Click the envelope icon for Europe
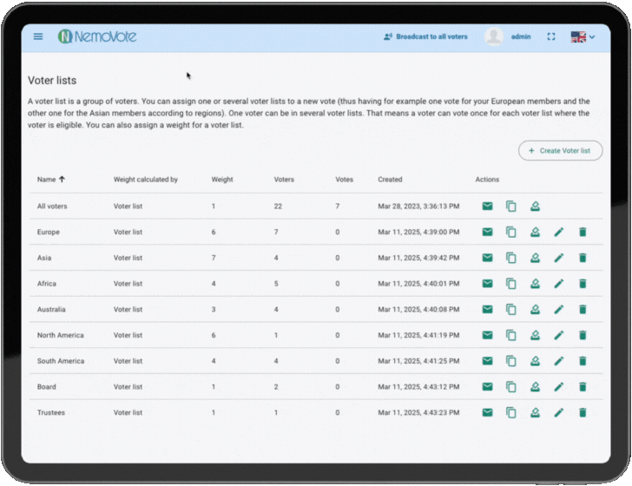This screenshot has width=632, height=486. click(487, 232)
